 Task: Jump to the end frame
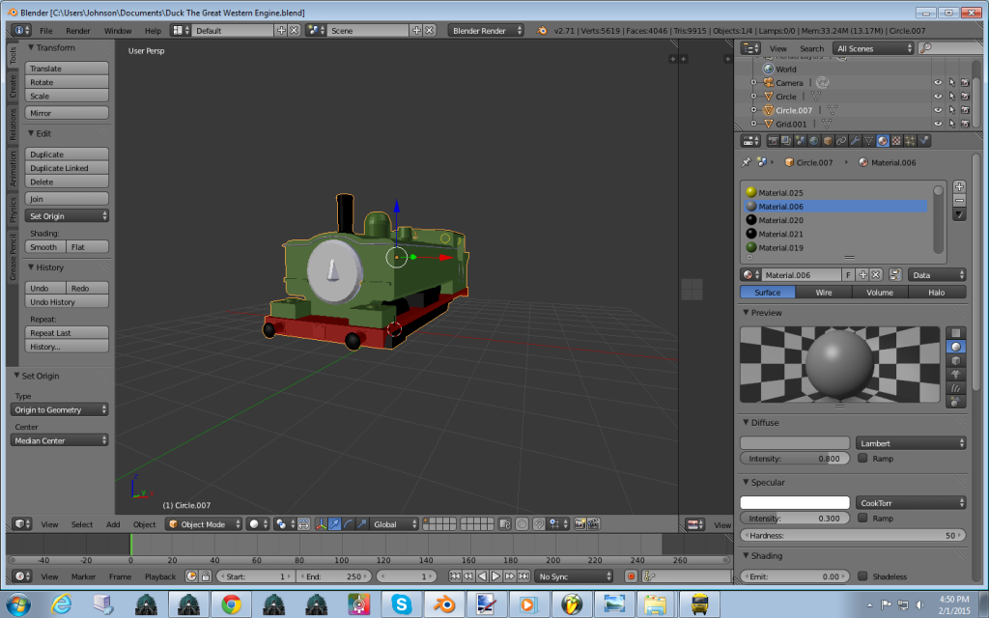(x=523, y=576)
